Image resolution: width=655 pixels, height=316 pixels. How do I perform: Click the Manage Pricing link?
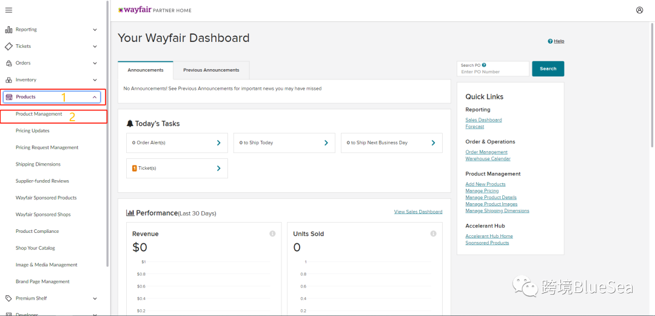coord(482,191)
